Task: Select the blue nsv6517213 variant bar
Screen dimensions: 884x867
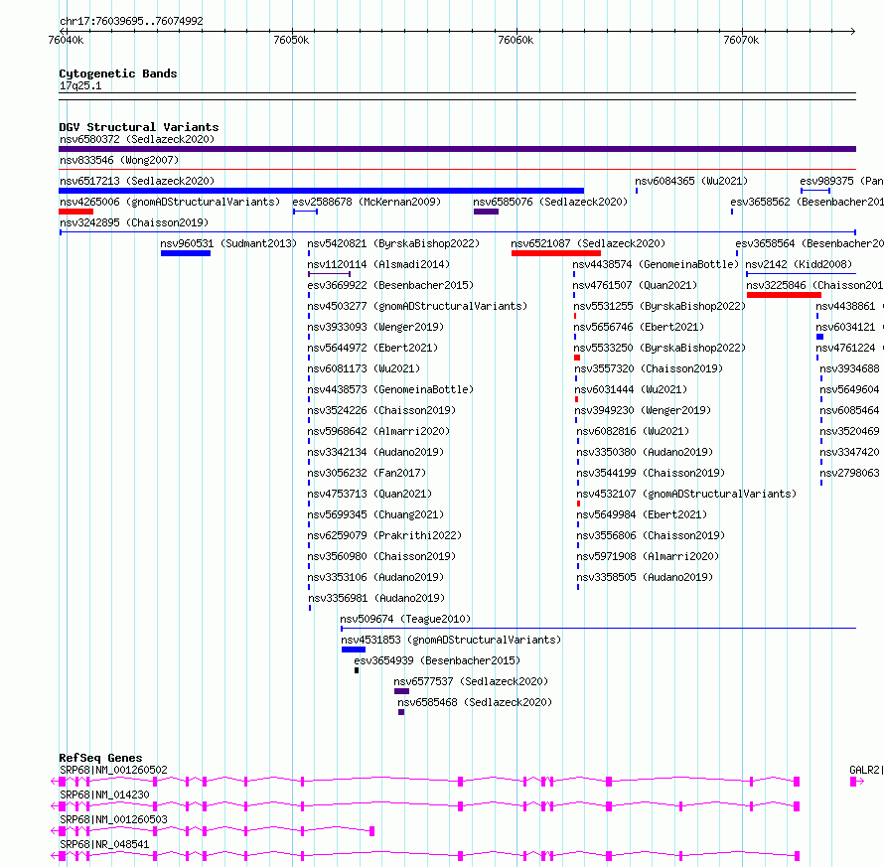Action: click(322, 191)
